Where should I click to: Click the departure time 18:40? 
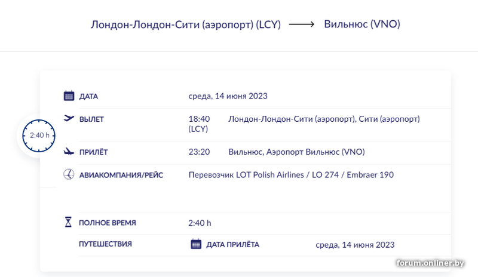click(x=199, y=119)
